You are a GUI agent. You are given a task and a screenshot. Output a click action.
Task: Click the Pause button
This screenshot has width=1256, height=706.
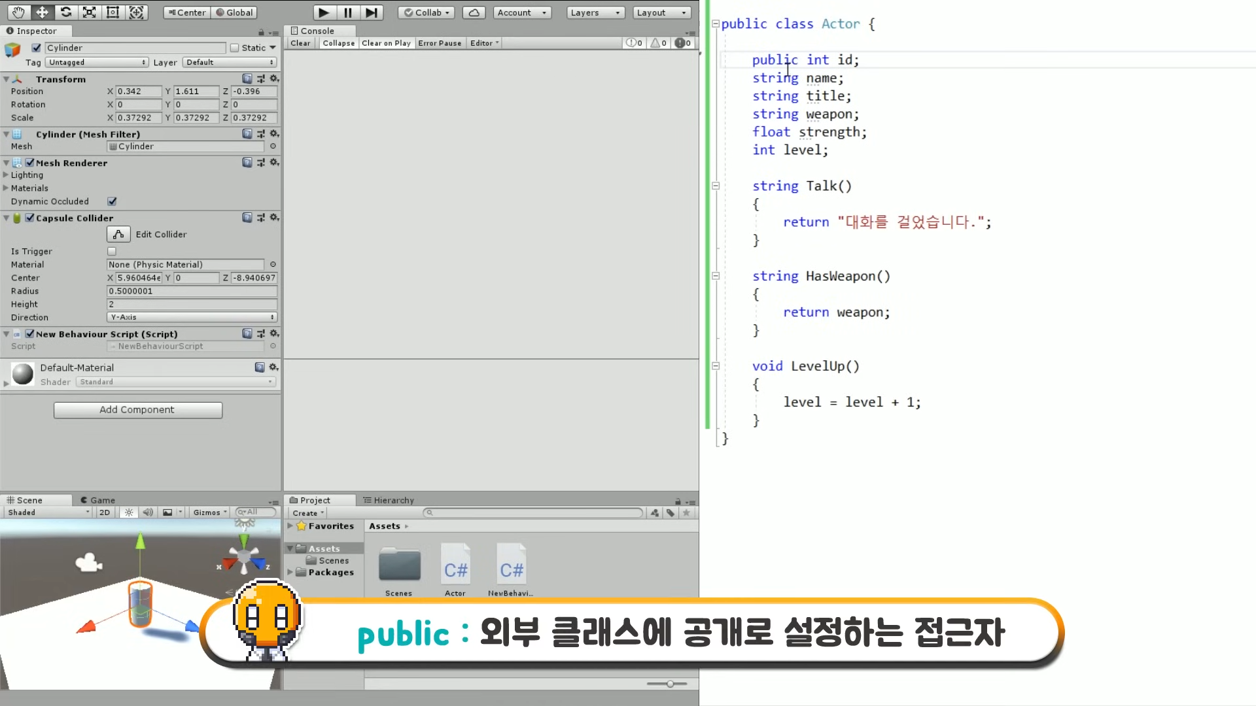click(x=347, y=12)
